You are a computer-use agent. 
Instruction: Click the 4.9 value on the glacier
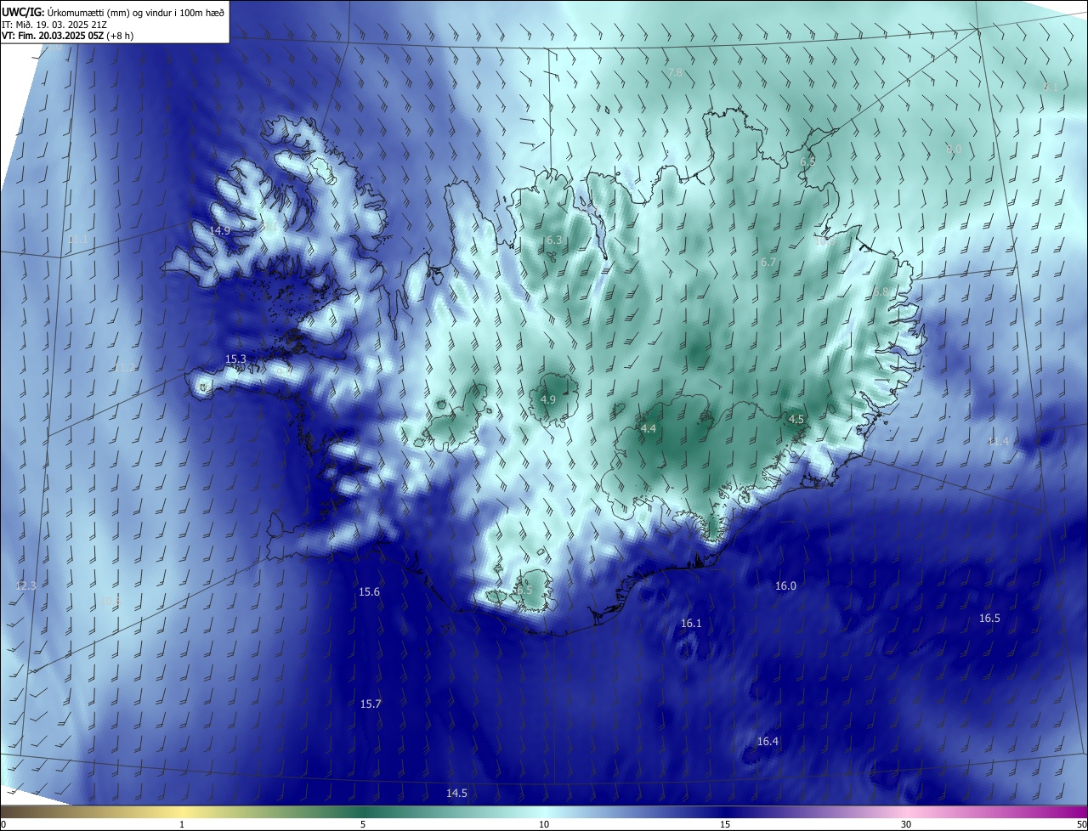[548, 399]
